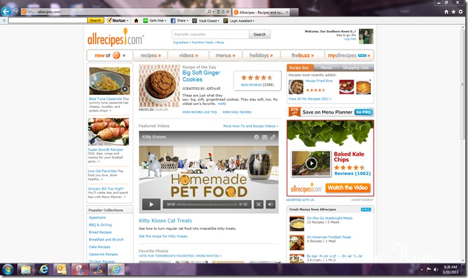This screenshot has height=278, width=468.
Task: Expand the 'new at' dropdown arrow
Action: coord(124,55)
